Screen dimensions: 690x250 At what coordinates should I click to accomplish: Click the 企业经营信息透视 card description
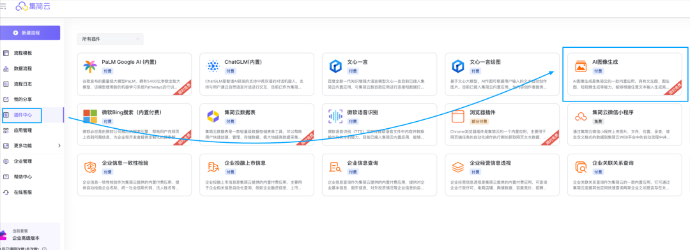tap(498, 184)
